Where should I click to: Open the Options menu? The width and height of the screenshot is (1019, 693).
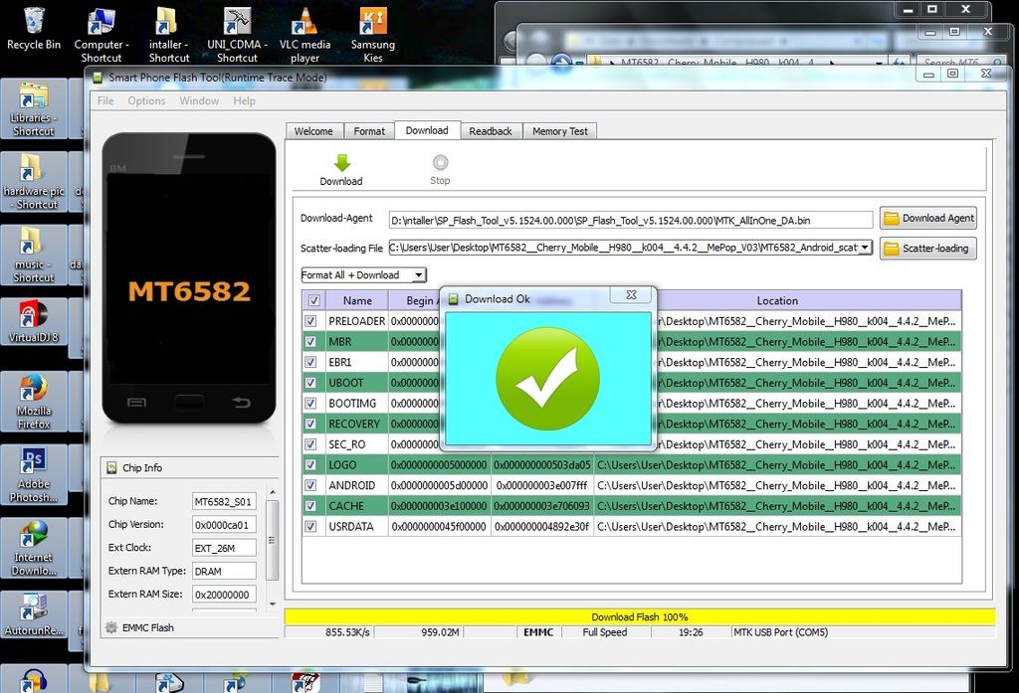coord(146,100)
